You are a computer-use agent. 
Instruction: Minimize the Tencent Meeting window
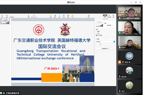[131, 2]
